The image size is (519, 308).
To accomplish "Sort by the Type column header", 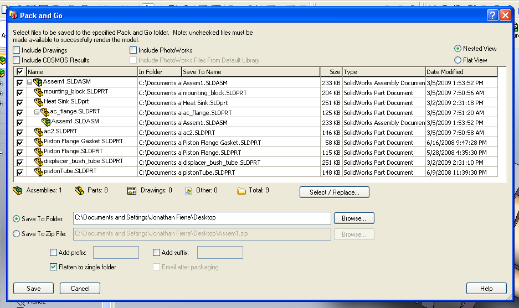I will (384, 72).
